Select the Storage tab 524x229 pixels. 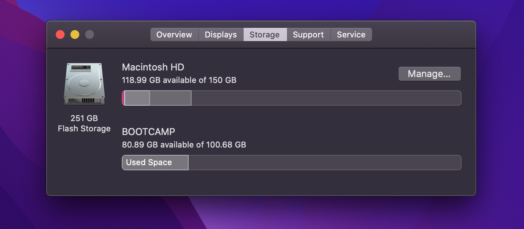click(x=265, y=34)
